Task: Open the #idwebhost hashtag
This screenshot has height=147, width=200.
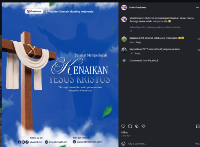Action: coord(136,27)
